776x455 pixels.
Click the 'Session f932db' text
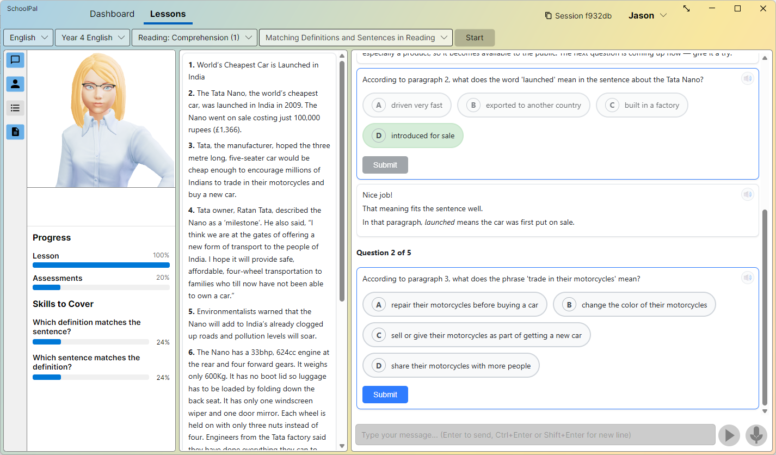tap(583, 16)
